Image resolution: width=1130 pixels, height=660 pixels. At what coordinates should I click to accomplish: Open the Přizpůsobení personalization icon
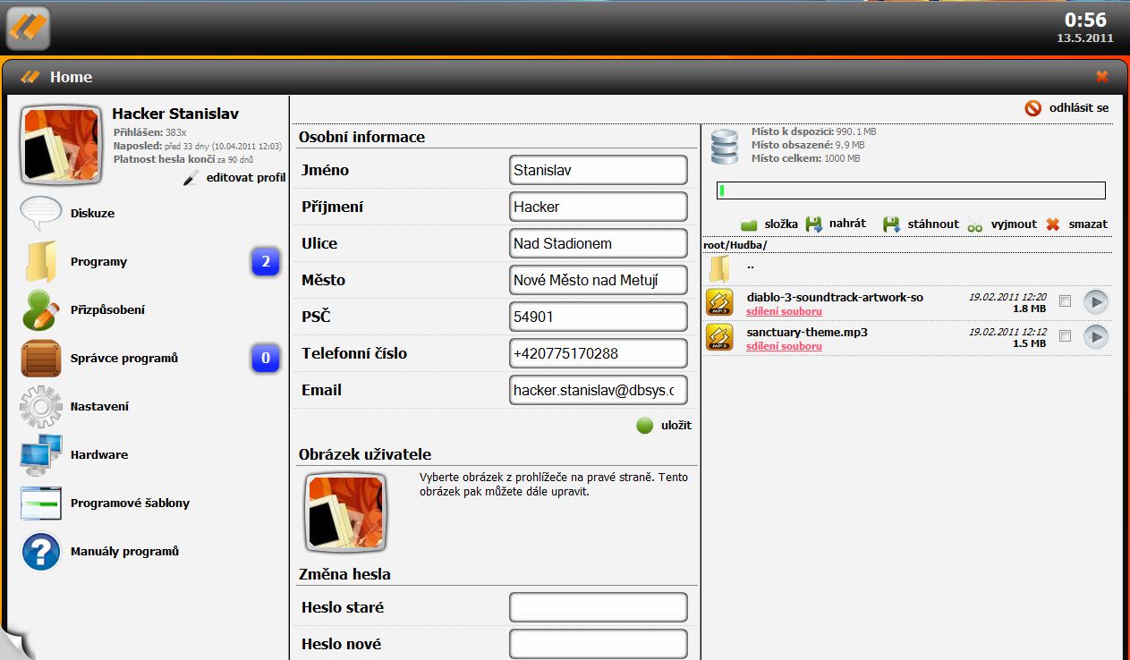pos(41,310)
